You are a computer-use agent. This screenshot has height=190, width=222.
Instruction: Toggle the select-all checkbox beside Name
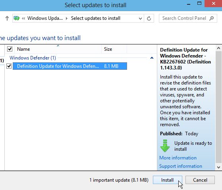pyautogui.click(x=10, y=49)
